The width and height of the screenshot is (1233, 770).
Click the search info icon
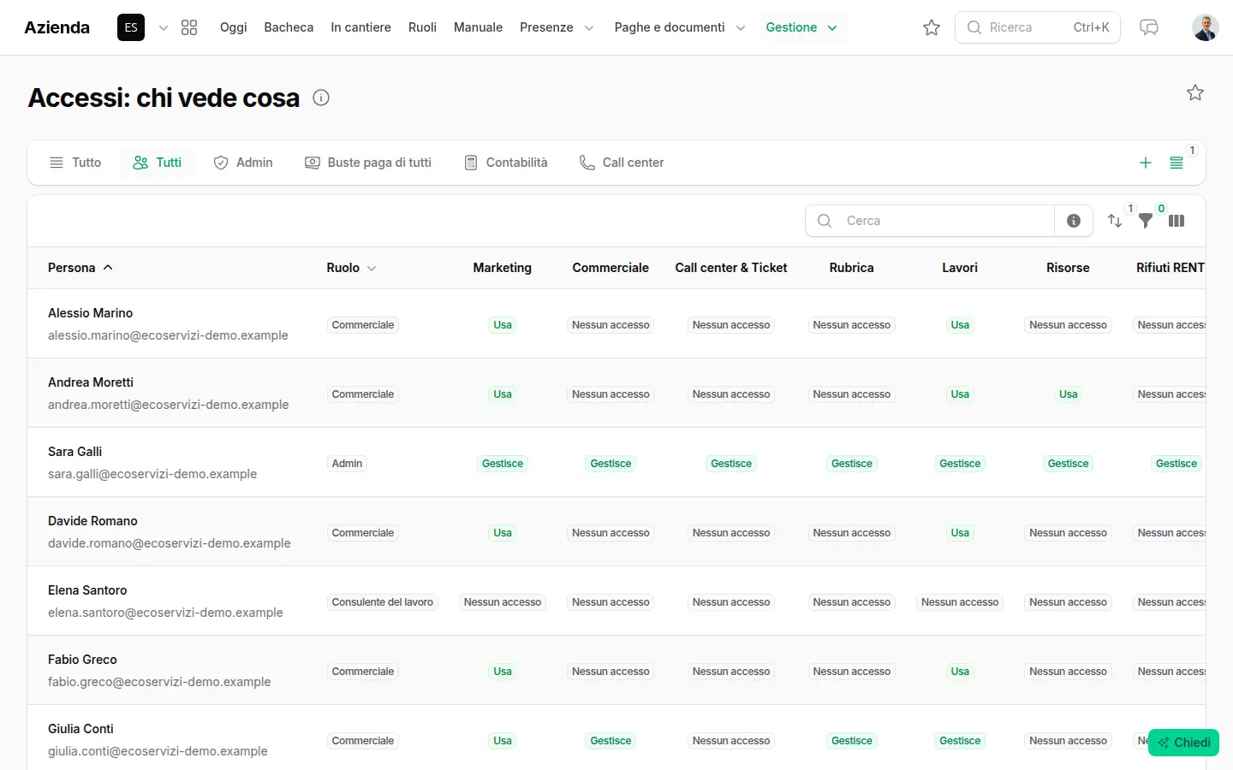click(1074, 221)
